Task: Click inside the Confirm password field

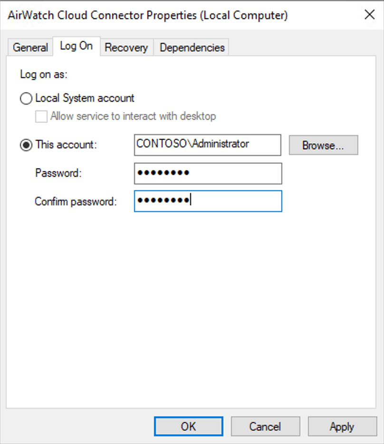Action: coord(208,201)
